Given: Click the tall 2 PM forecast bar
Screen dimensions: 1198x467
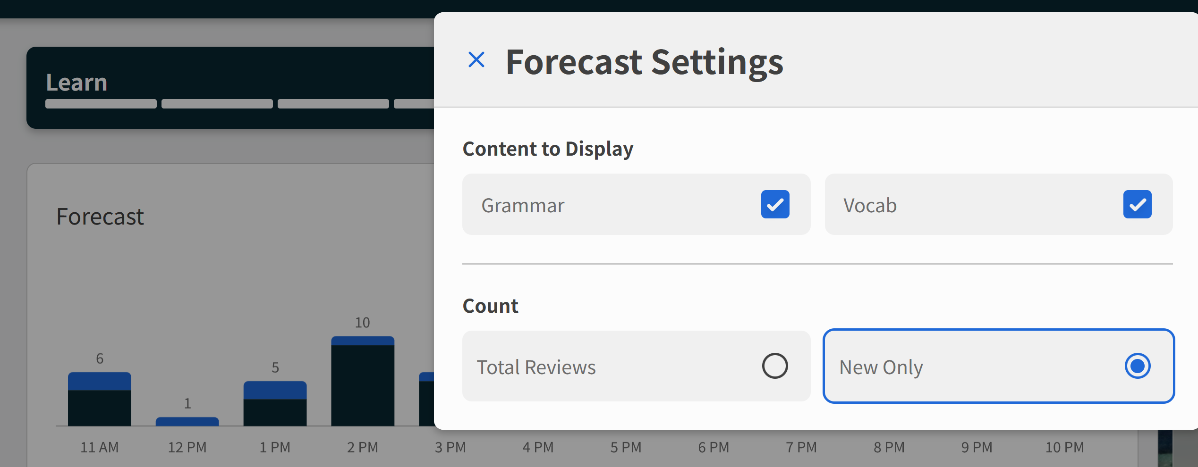Looking at the screenshot, I should pyautogui.click(x=363, y=381).
